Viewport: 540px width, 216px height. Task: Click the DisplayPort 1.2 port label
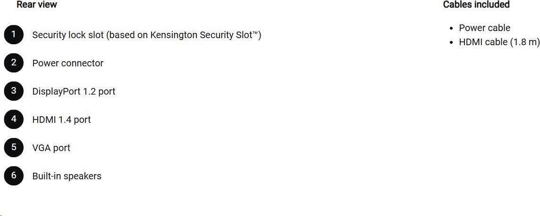[74, 91]
